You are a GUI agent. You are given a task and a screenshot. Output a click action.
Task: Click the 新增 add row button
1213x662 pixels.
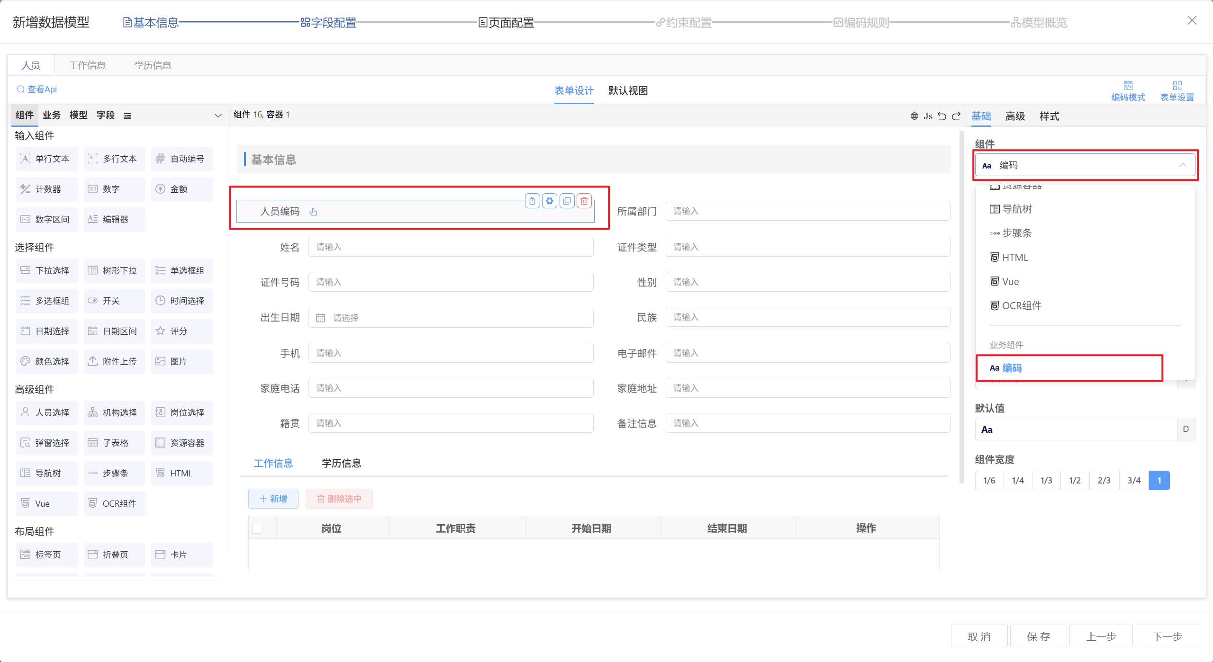pos(273,499)
